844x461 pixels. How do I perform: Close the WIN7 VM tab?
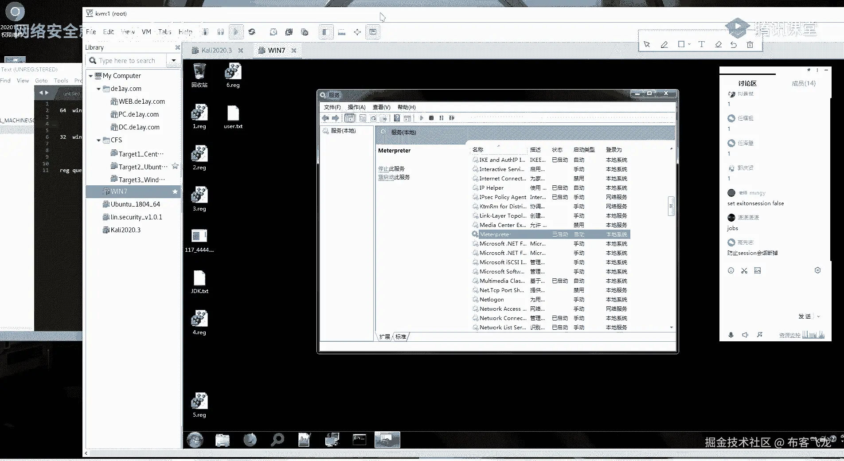(294, 51)
